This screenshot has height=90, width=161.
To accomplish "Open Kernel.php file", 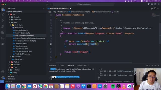I will [x=18, y=59].
